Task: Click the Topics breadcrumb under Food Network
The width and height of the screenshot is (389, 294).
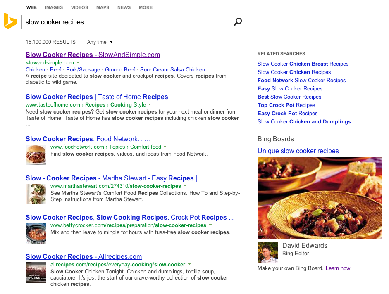Action: point(117,147)
